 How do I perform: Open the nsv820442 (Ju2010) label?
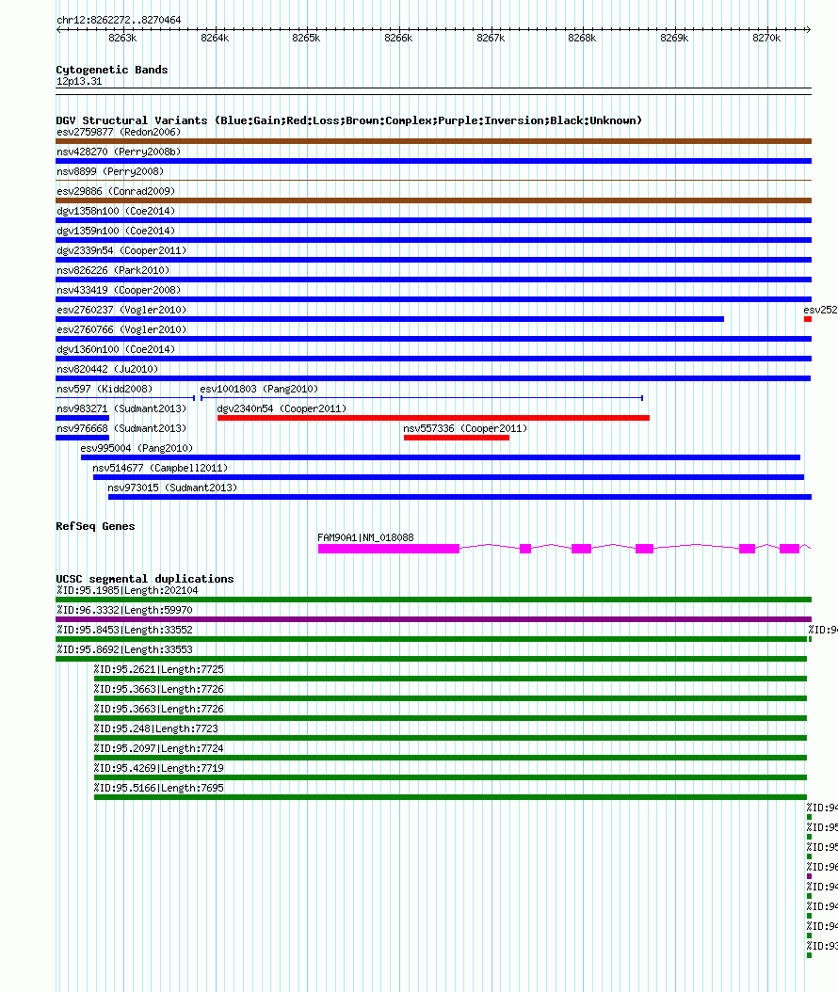click(107, 369)
